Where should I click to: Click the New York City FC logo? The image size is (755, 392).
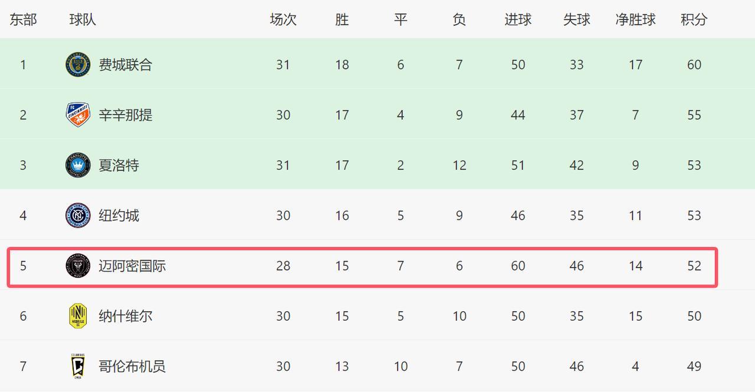[x=78, y=215]
